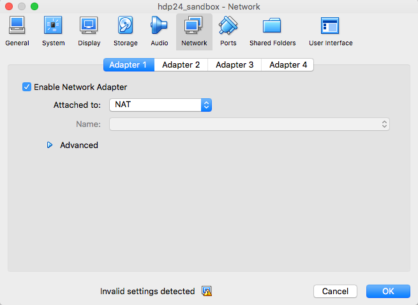
Task: Open the Shared Folders settings pane
Action: [272, 31]
